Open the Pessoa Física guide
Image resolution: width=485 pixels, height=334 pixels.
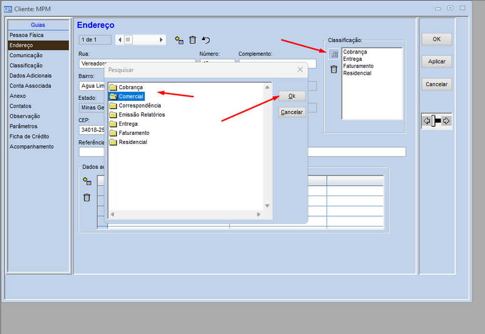tap(38, 35)
